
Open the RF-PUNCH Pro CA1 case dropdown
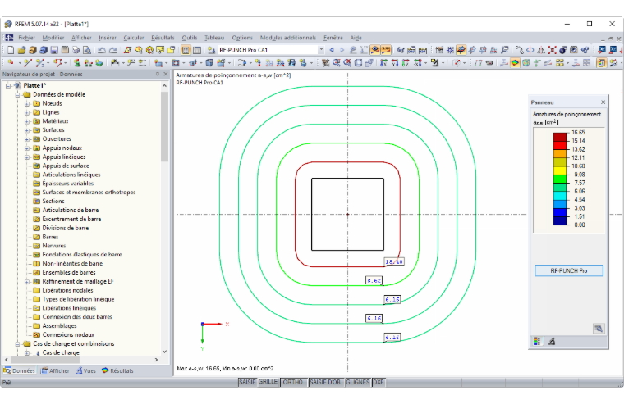tap(321, 50)
